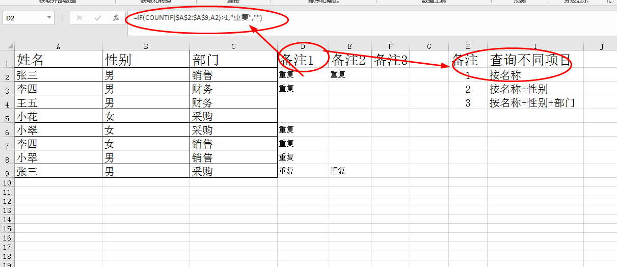The width and height of the screenshot is (617, 267).
Task: Click 销售 department cell in row 7
Action: (233, 144)
